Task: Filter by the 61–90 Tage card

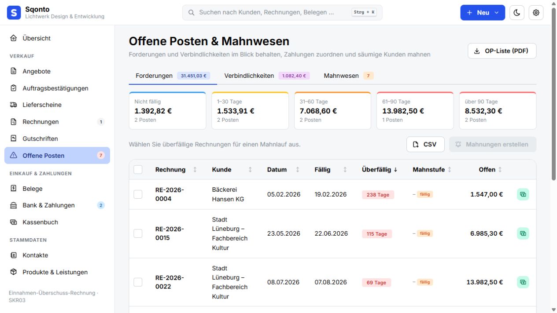Action: [415, 110]
